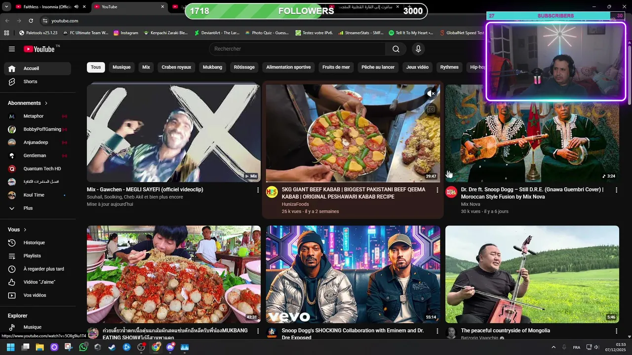The height and width of the screenshot is (355, 632).
Task: Select the Mix filter chip
Action: click(x=146, y=67)
